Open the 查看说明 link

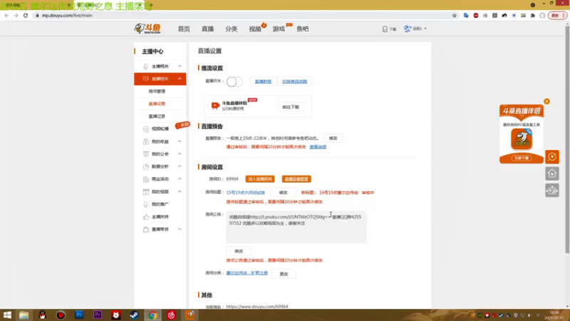coord(318,147)
